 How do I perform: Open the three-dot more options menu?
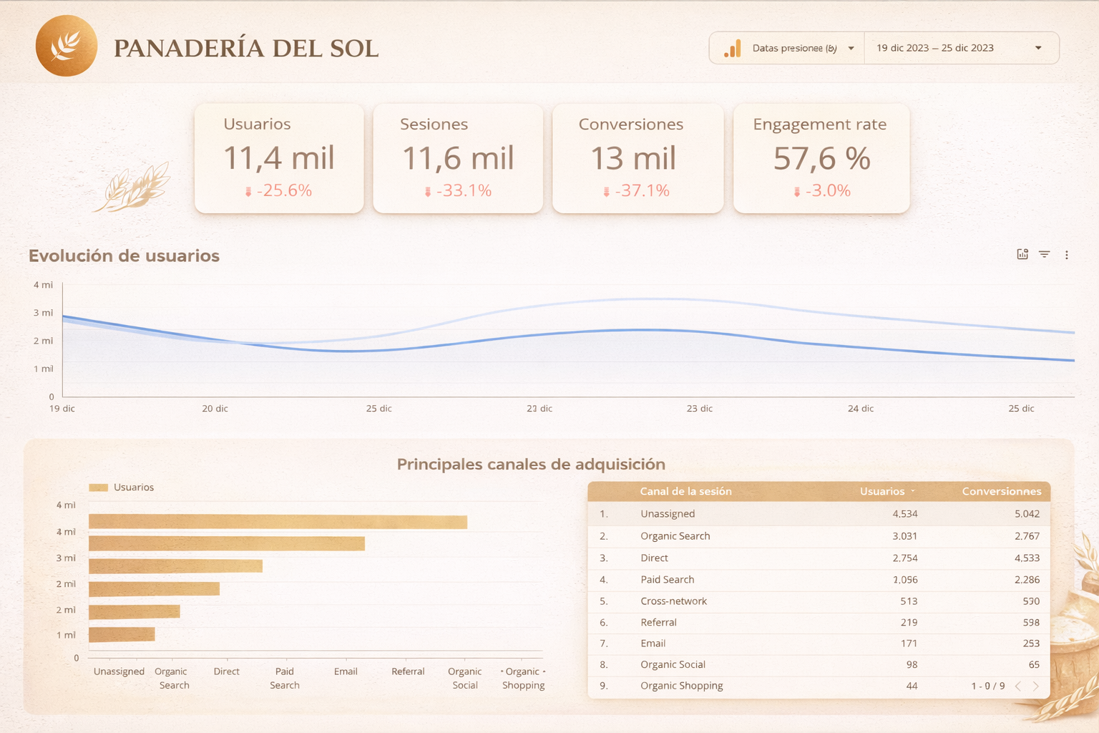tap(1066, 255)
